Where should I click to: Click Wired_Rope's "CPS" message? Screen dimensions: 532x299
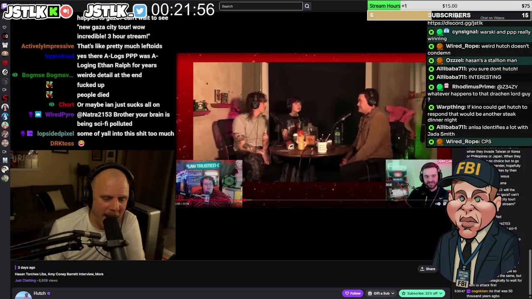pyautogui.click(x=486, y=142)
